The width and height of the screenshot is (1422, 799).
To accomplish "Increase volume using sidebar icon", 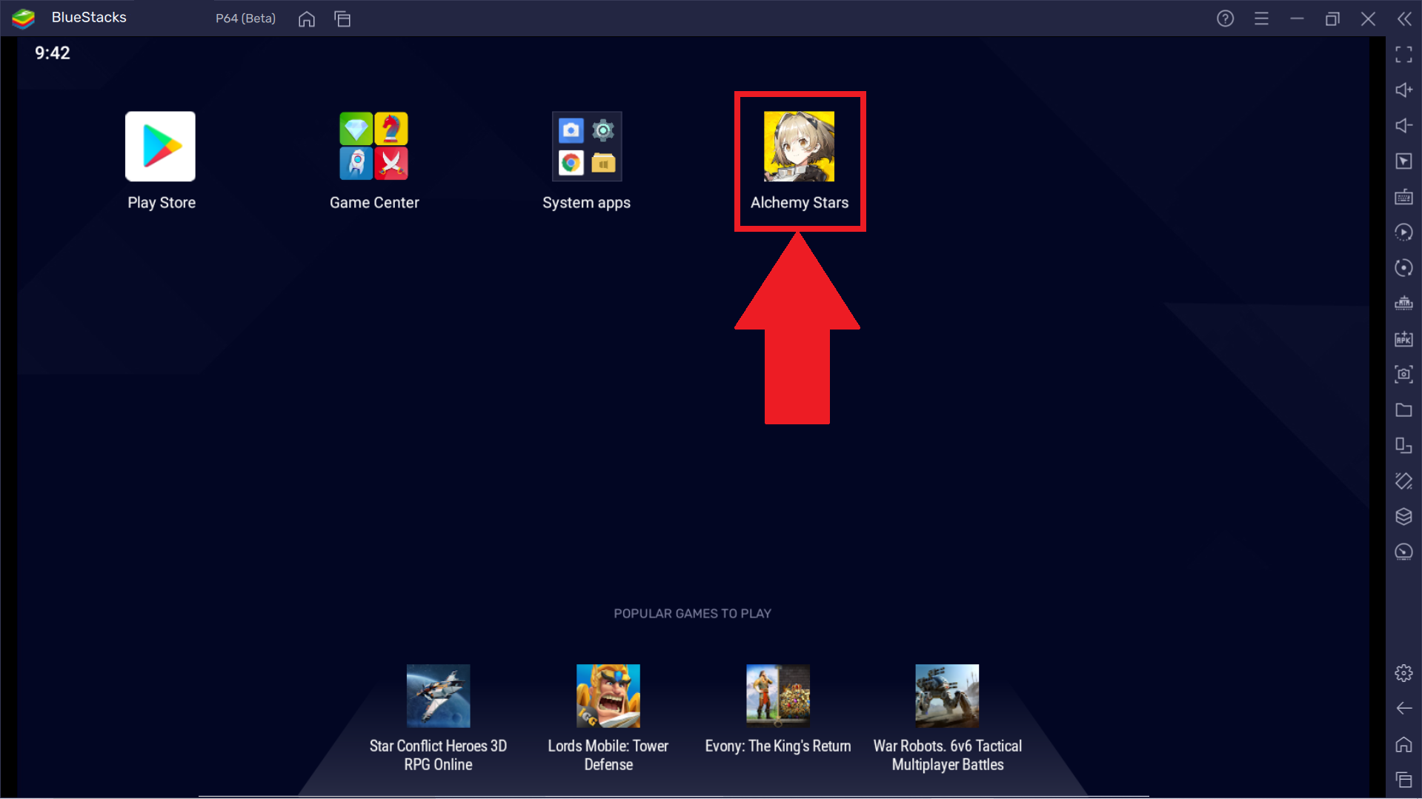I will (1403, 90).
